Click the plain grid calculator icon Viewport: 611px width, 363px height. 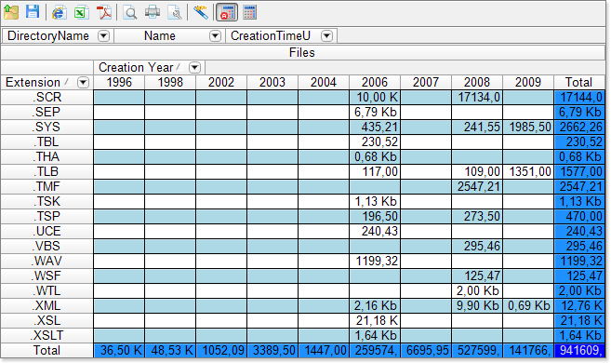[249, 12]
